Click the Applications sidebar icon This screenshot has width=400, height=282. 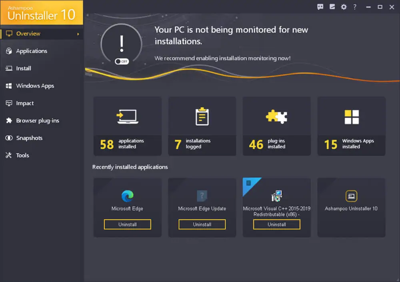coord(9,51)
